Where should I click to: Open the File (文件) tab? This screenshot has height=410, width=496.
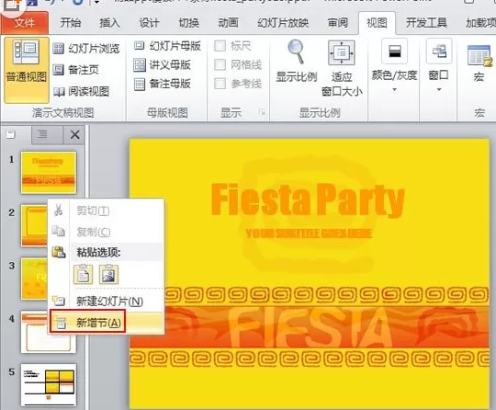click(x=25, y=23)
